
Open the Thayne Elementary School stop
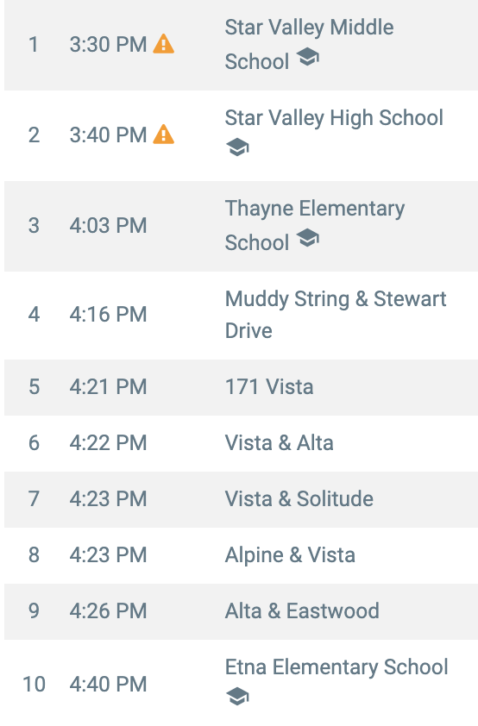click(x=241, y=226)
